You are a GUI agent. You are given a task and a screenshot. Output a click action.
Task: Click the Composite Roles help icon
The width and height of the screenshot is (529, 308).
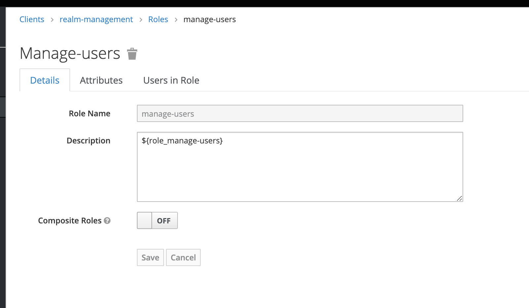coord(107,220)
